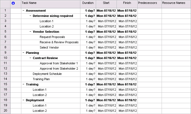Select row number 8 header
This screenshot has width=191, height=114.
pos(5,48)
